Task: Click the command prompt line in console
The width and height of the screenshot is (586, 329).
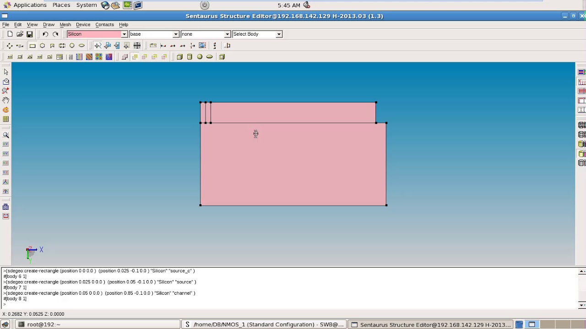Action: click(x=288, y=304)
